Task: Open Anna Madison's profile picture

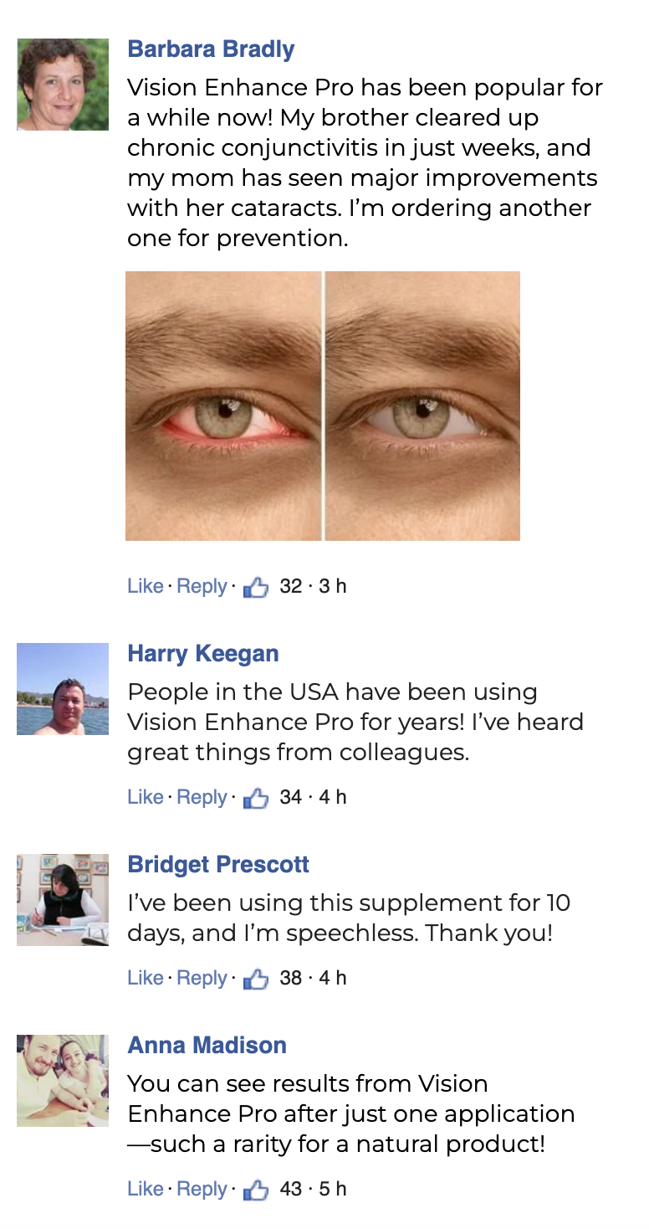Action: 63,1081
